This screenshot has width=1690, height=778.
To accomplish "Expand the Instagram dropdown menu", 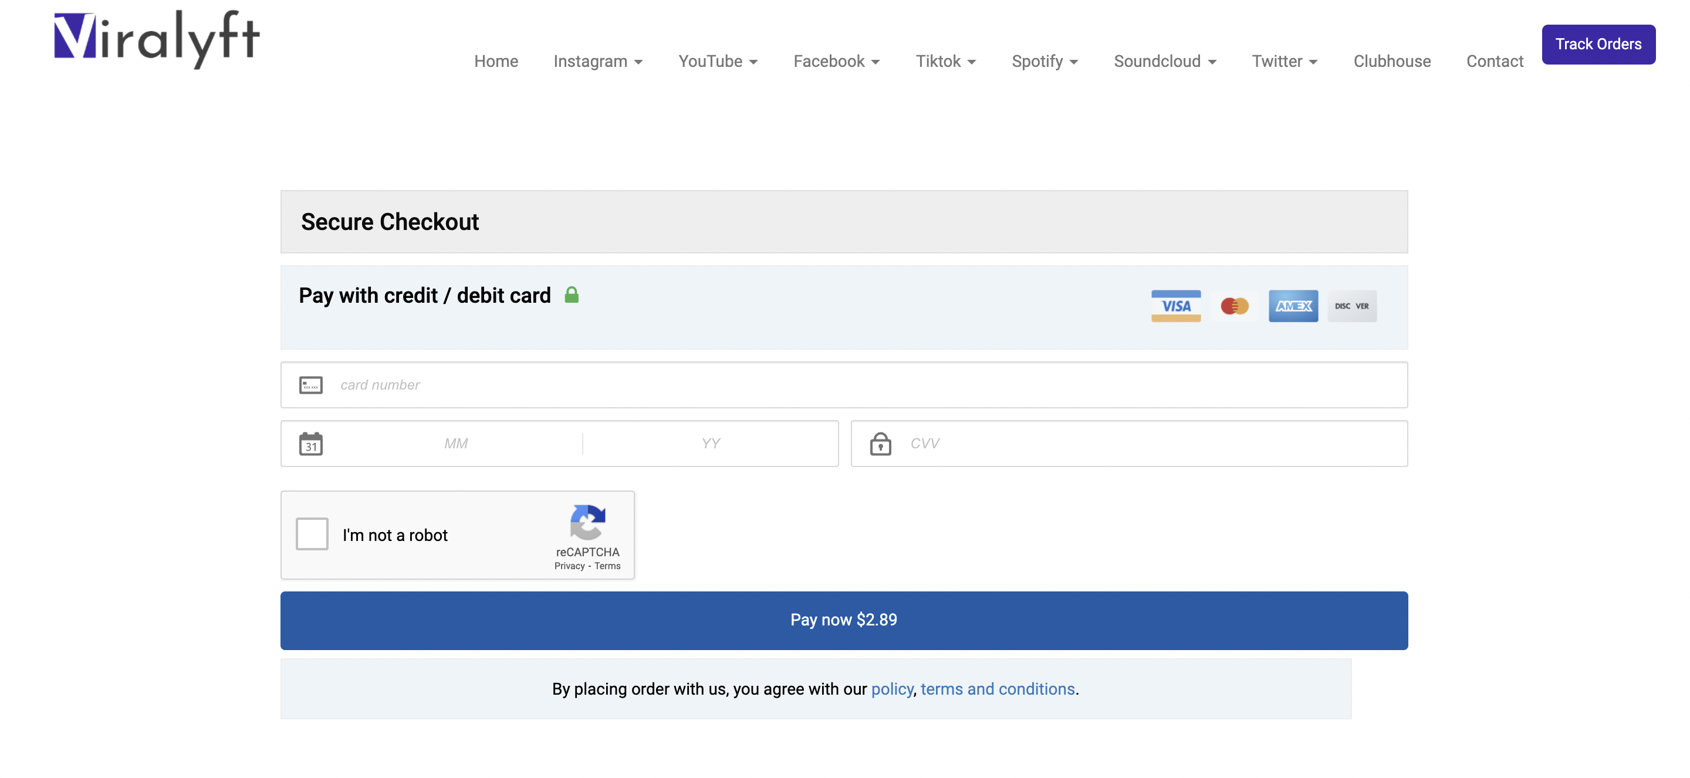I will (598, 61).
